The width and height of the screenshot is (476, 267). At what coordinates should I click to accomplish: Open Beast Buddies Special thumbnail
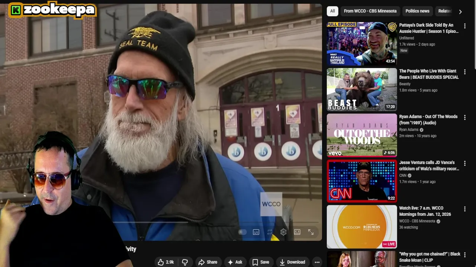coord(362,89)
